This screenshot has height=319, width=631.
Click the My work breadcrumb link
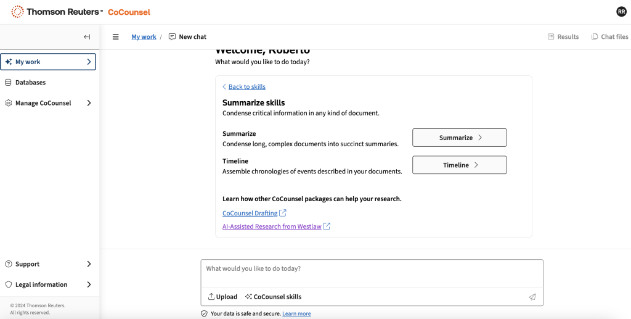[x=144, y=37]
